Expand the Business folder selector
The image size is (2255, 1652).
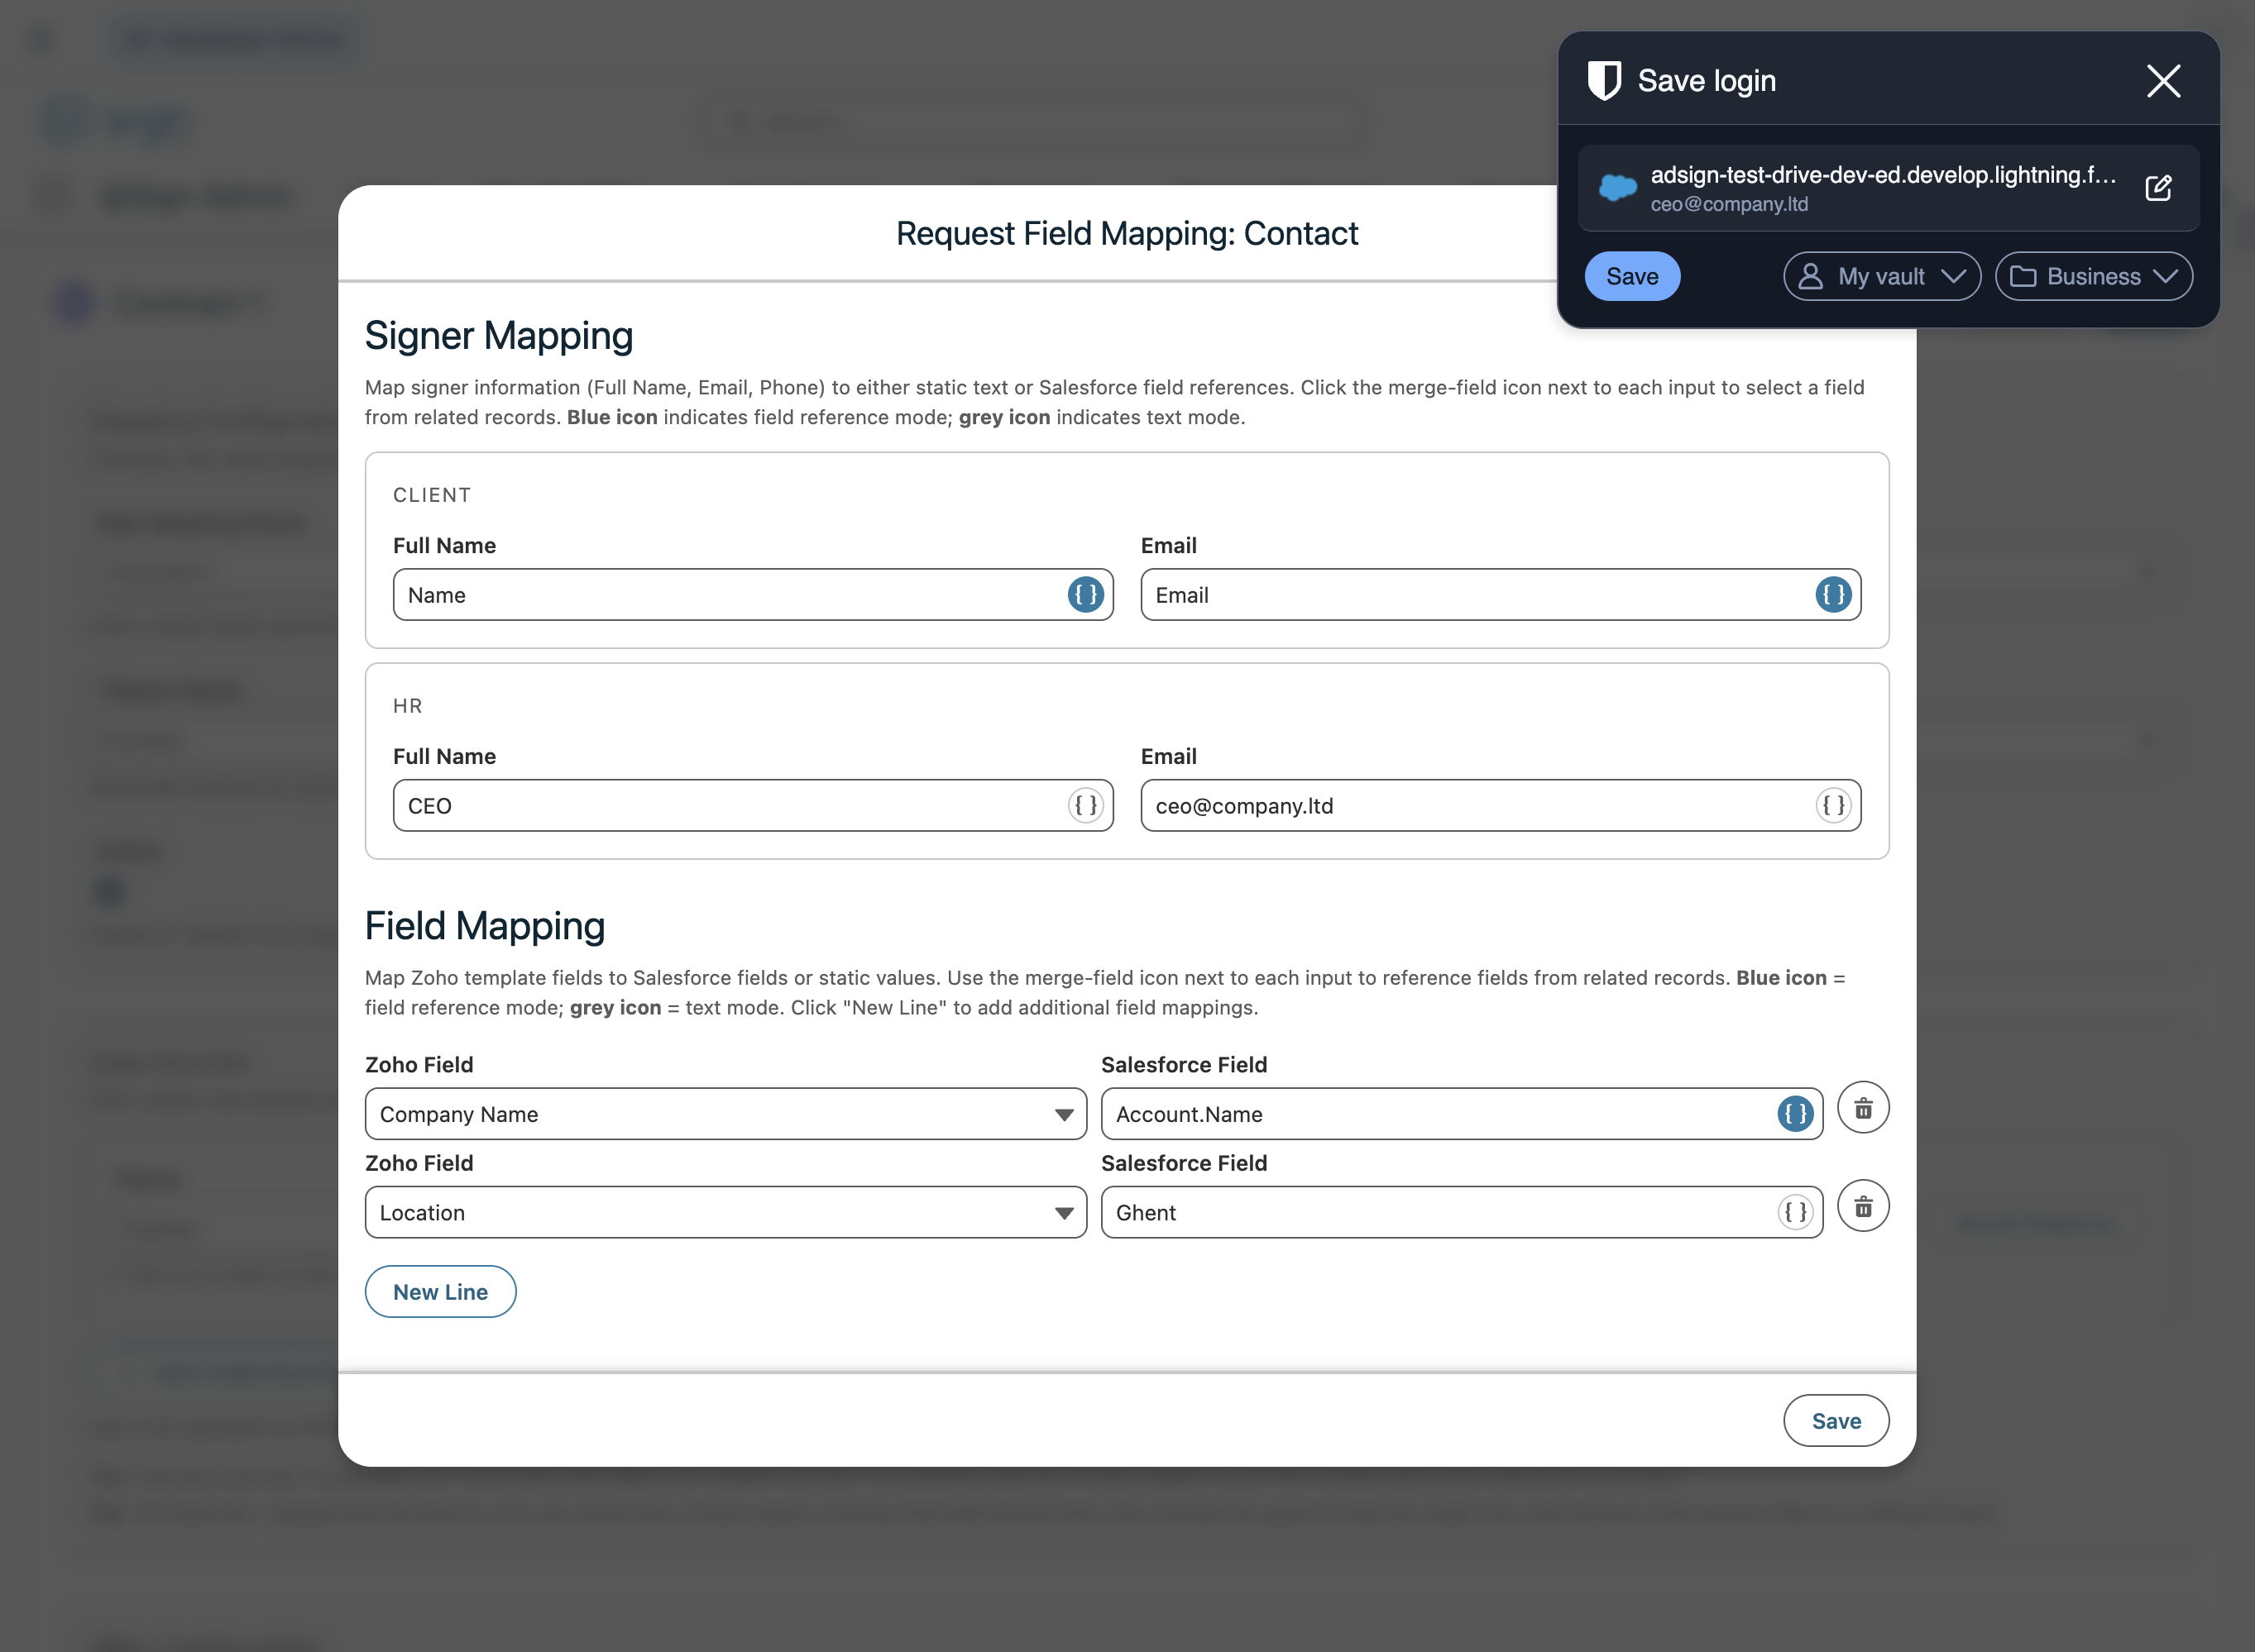2093,277
